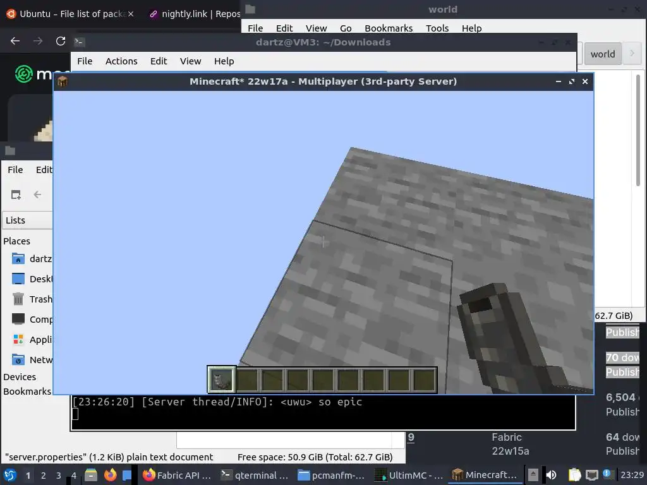Open the Edit menu in qterminal
Viewport: 647px width, 485px height.
point(159,61)
